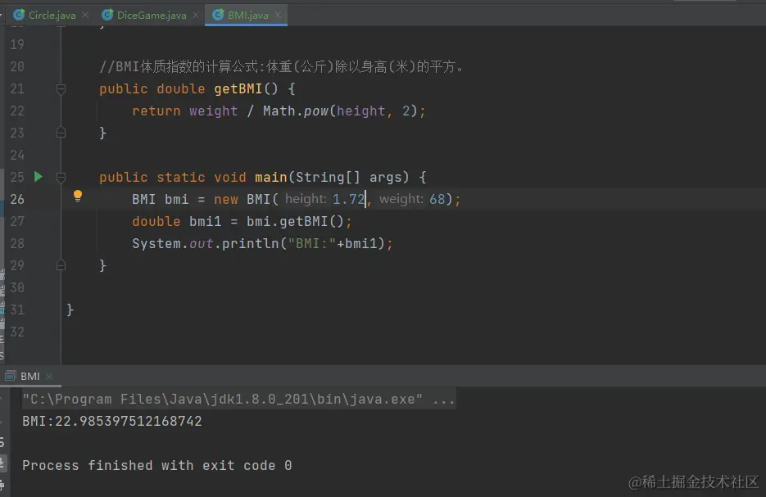
Task: Click the DiceGame.java class file icon
Action: [x=107, y=15]
